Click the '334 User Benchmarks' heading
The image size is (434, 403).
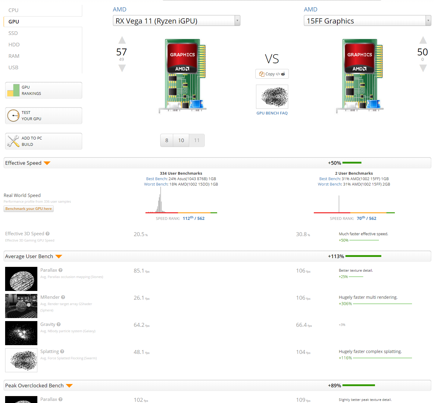coord(181,173)
